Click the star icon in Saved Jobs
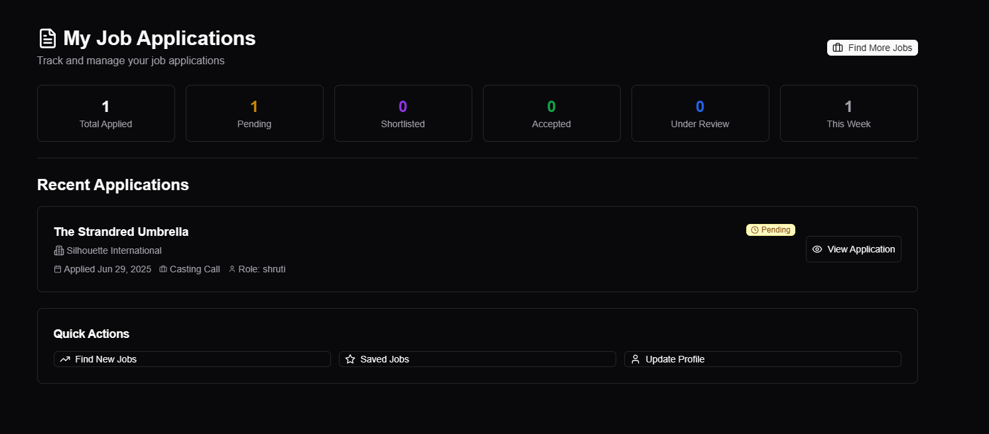Viewport: 989px width, 434px height. [350, 359]
